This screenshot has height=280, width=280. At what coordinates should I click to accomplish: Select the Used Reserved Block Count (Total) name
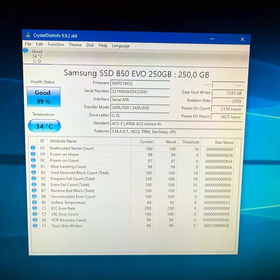click(x=79, y=172)
